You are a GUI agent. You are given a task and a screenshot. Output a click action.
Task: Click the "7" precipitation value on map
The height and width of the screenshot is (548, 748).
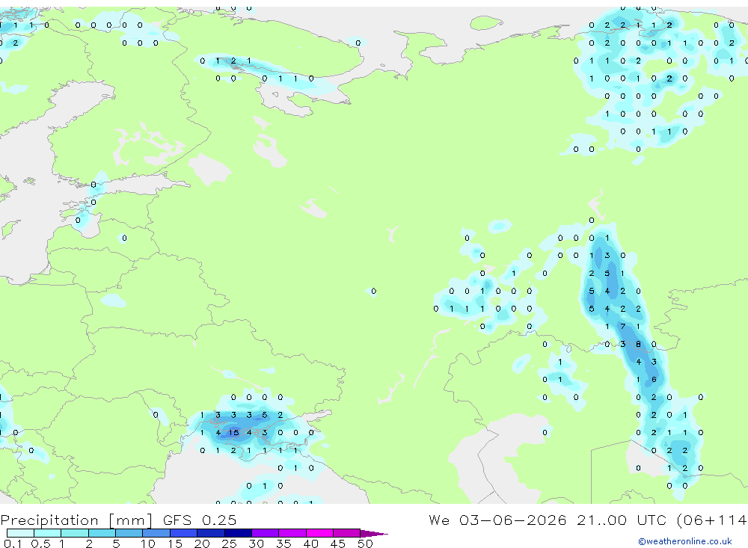click(622, 326)
